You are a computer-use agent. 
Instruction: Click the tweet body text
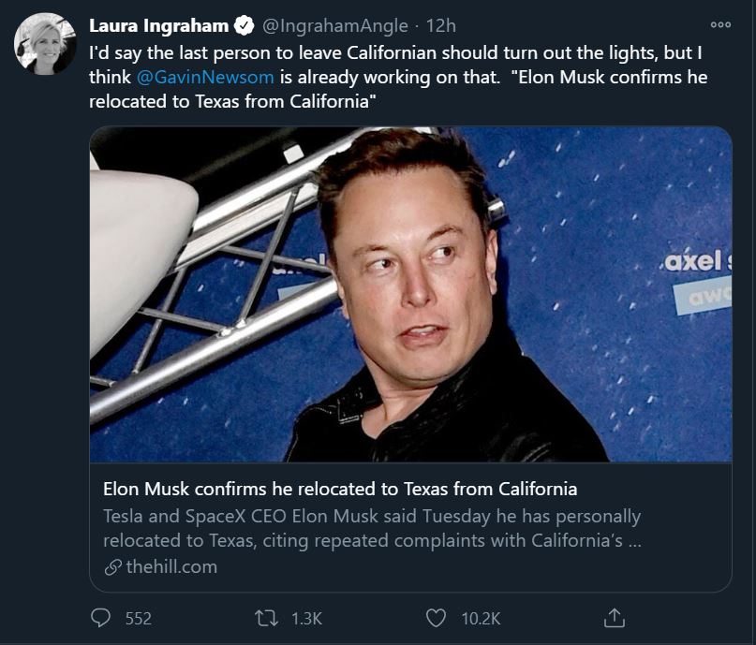click(x=398, y=77)
